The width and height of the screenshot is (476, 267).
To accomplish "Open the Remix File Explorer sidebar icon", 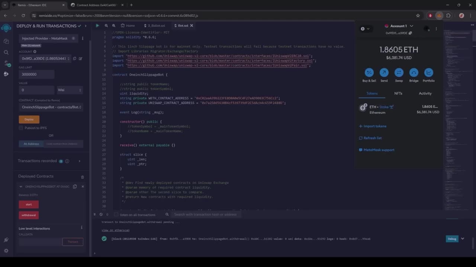I will (x=6, y=41).
